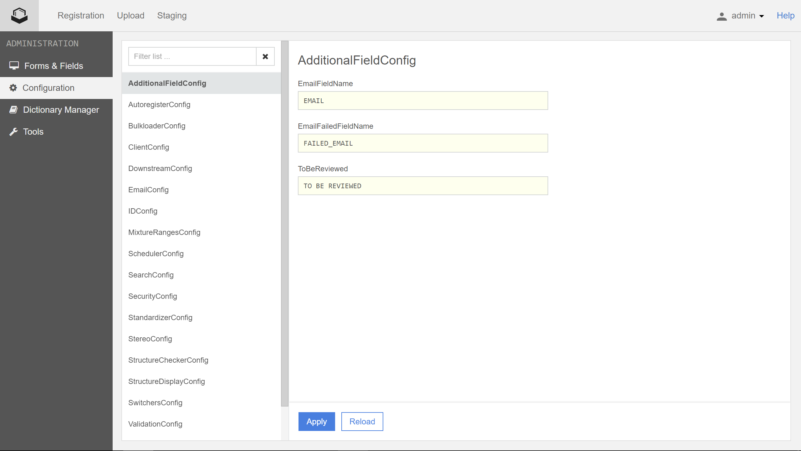
Task: Select ValidationConfig at the bottom of the list
Action: 155,424
